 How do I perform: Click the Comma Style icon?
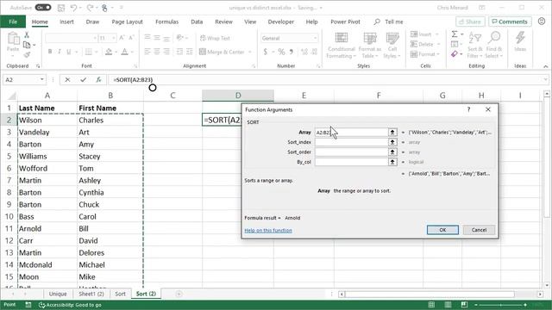pos(292,52)
